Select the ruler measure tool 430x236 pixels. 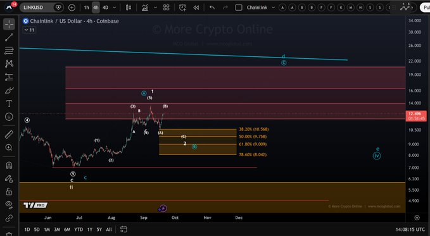[x=9, y=134]
